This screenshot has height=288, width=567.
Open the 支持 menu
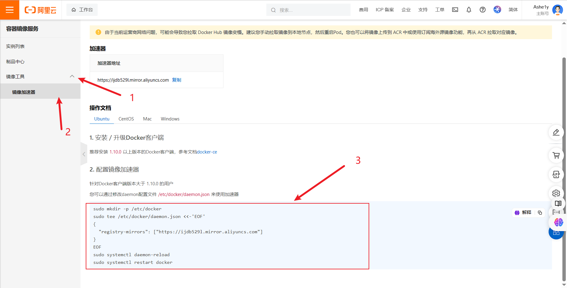pyautogui.click(x=423, y=10)
